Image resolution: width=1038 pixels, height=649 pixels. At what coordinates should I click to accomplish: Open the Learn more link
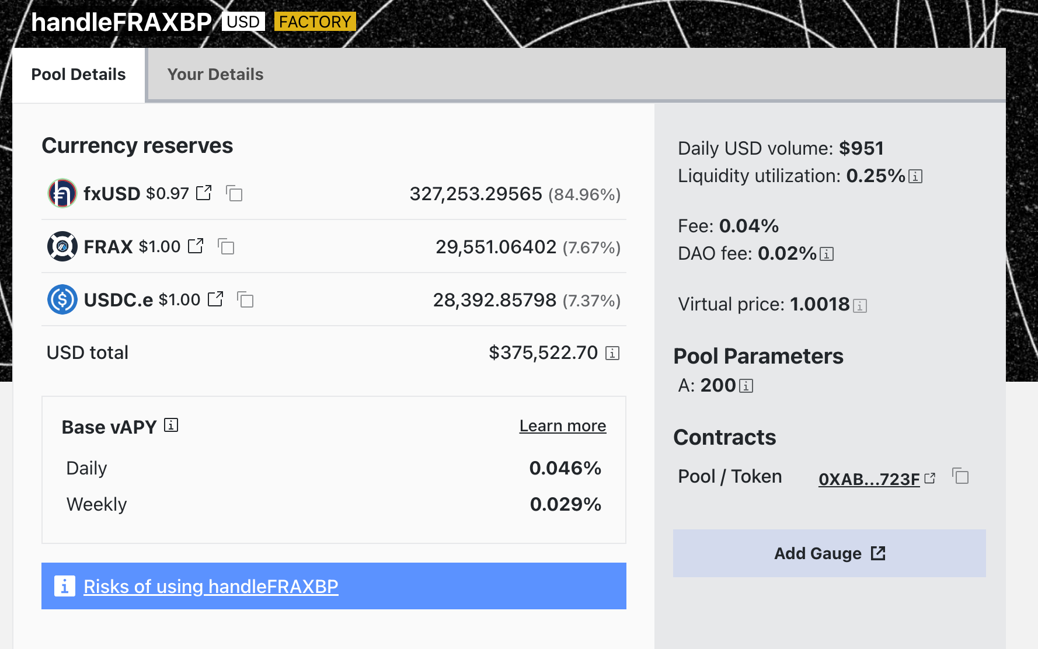562,426
